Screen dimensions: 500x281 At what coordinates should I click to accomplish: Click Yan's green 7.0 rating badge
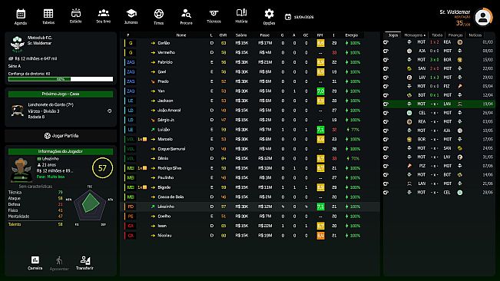coord(320,91)
